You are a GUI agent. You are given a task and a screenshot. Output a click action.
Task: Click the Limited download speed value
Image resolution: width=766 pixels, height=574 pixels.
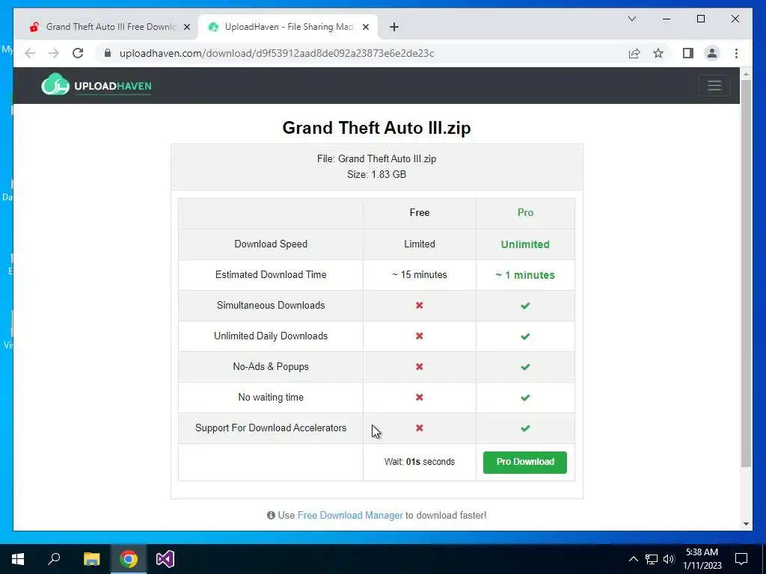419,244
